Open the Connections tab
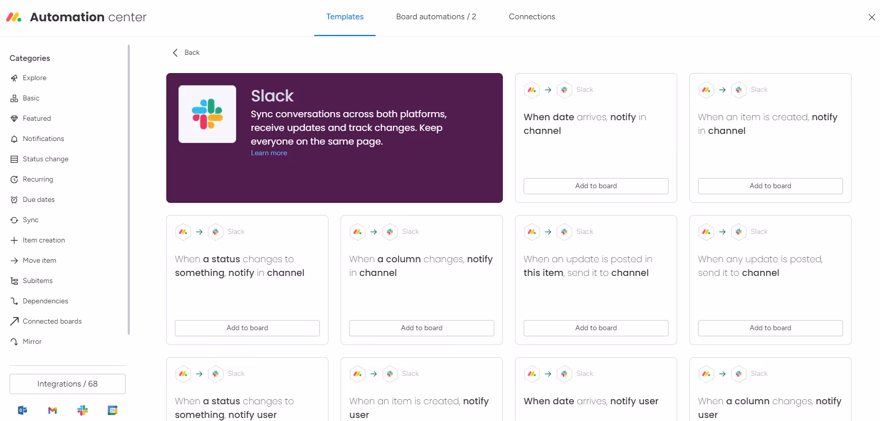The width and height of the screenshot is (880, 421). 532,17
